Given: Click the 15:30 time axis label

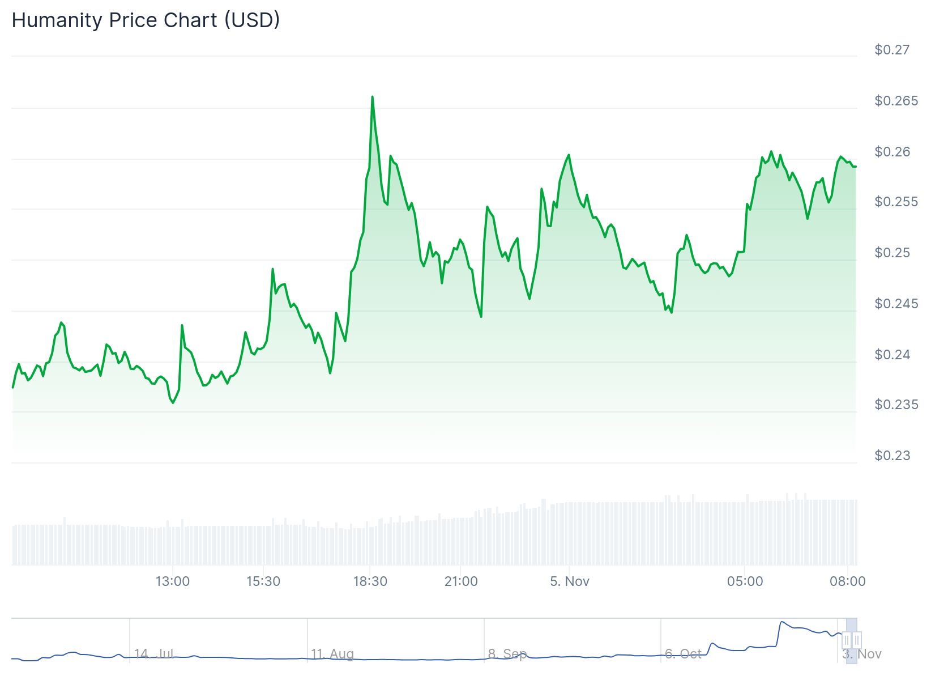Looking at the screenshot, I should tap(263, 581).
